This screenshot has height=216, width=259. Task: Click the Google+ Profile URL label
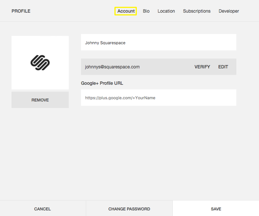point(102,83)
